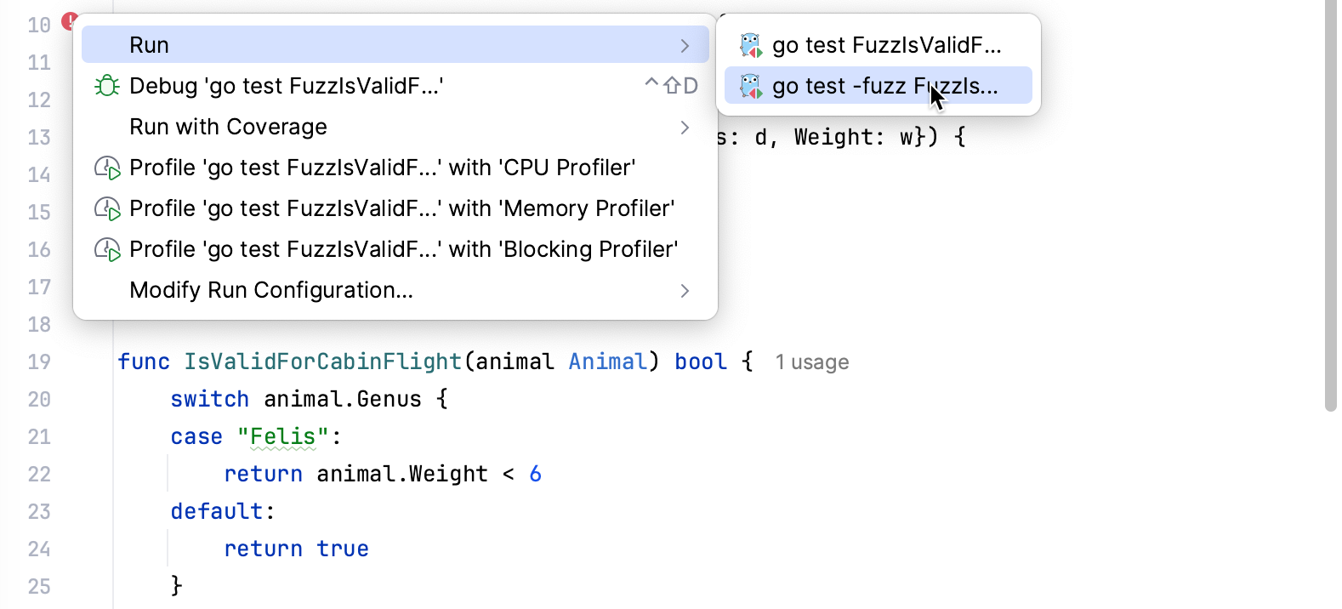Expand the Run submenu chevron
1342x609 pixels.
[x=685, y=44]
